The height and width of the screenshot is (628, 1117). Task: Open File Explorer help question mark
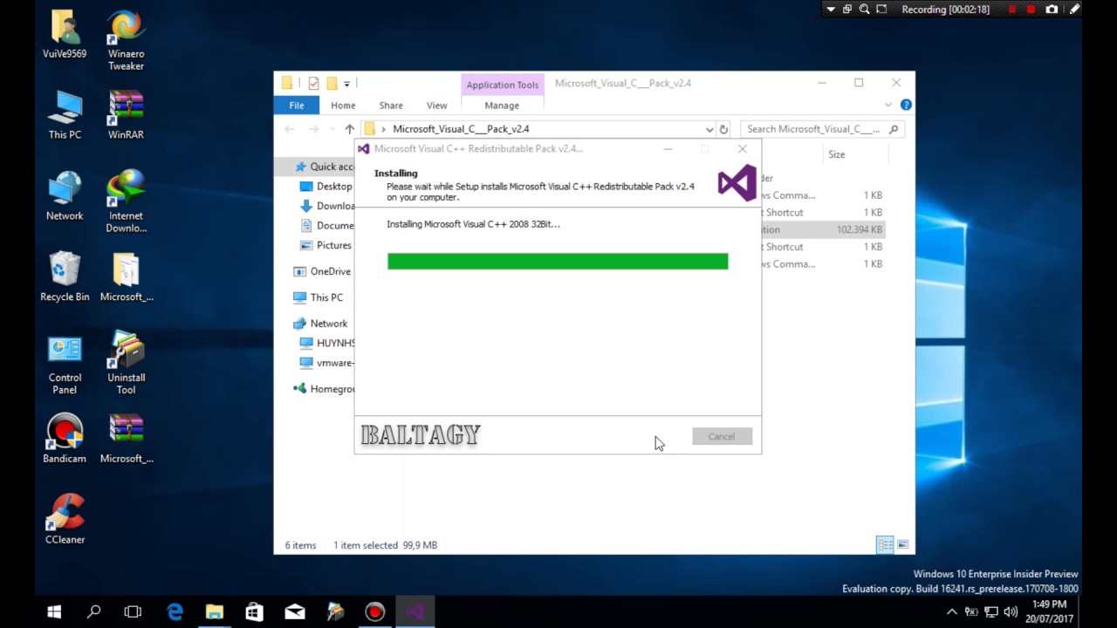coord(906,105)
